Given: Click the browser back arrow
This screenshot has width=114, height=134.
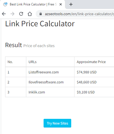Looking at the screenshot, I should point(4,14).
